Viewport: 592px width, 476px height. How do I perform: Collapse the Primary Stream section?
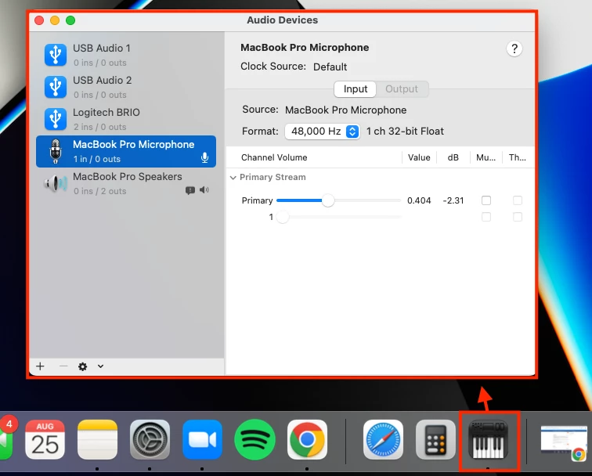point(233,178)
